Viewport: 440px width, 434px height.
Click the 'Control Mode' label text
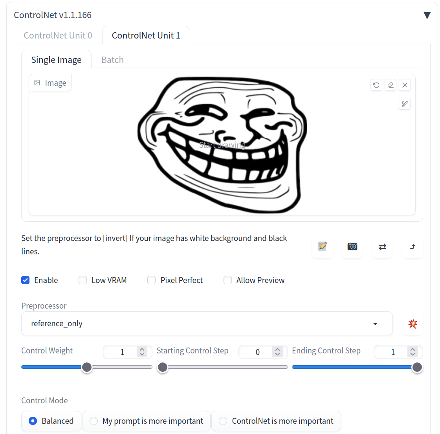point(45,400)
